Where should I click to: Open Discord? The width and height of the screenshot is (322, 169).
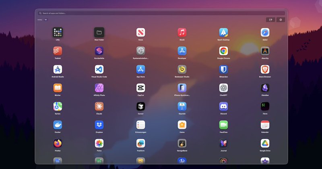[x=224, y=106]
